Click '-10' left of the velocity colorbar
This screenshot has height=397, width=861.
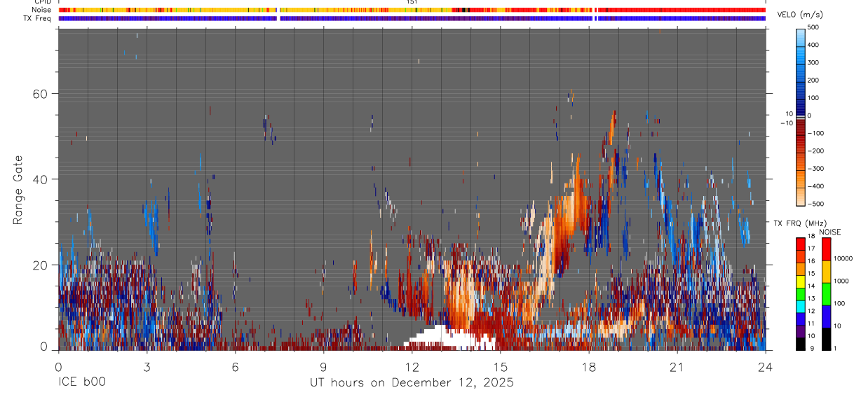point(787,123)
